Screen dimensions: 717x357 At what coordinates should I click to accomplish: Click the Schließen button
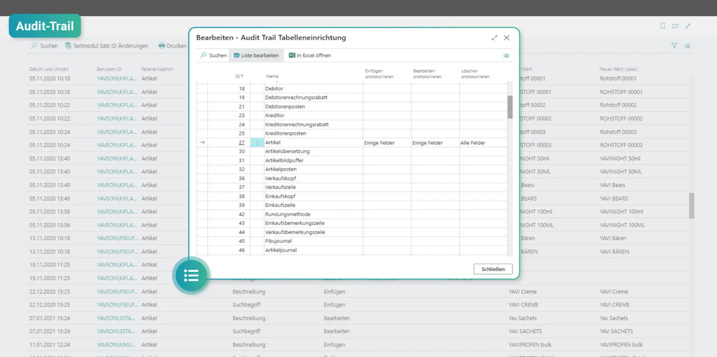(x=493, y=269)
